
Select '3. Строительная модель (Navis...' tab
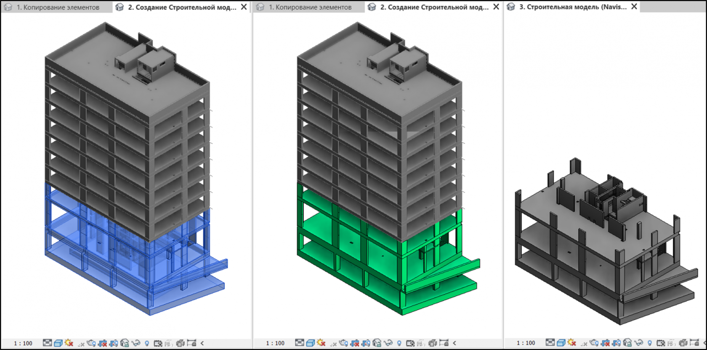pos(572,7)
